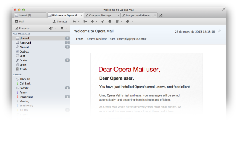Viewport: 238px width, 142px height.
Task: Pin the message with pushpin icon
Action: (219, 31)
